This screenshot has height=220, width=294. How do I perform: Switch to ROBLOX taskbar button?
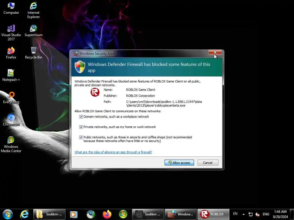click(213, 214)
